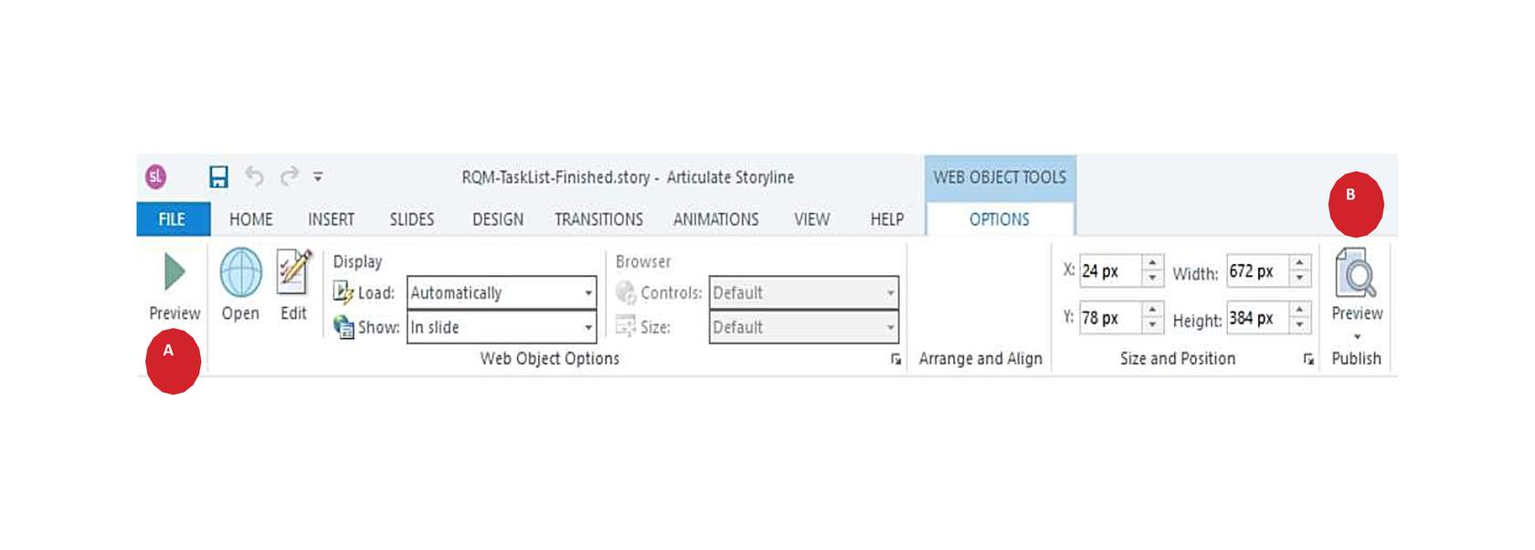Click the Publish Preview magnifier icon

tap(1356, 272)
